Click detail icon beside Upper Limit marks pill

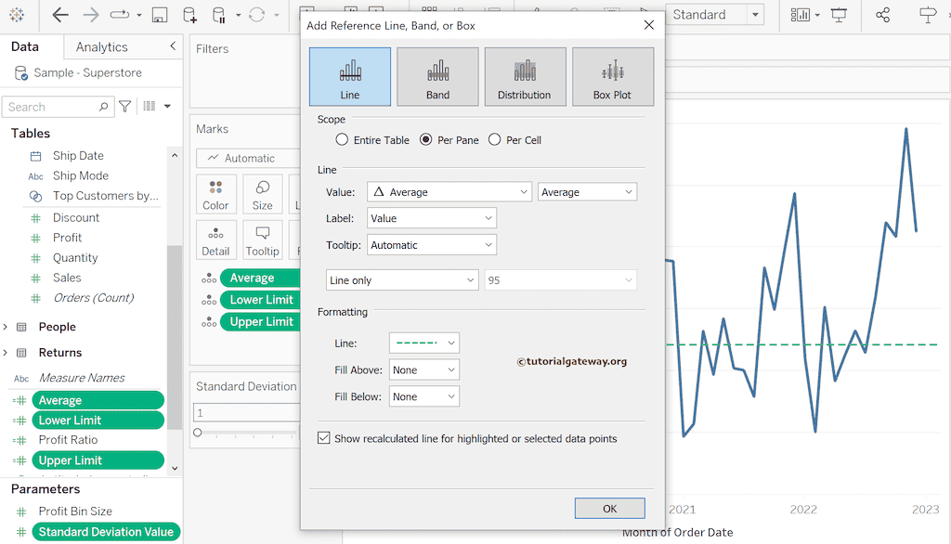209,321
